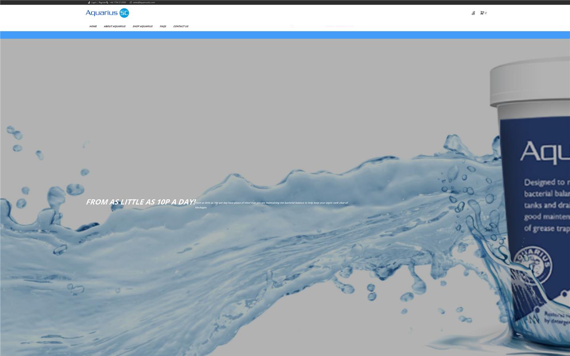Open the About Aquarius menu
The height and width of the screenshot is (356, 570).
[114, 27]
